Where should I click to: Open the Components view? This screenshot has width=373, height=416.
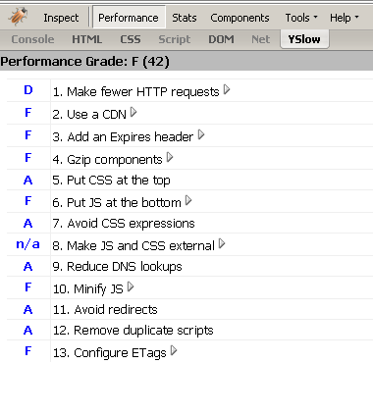pyautogui.click(x=240, y=18)
